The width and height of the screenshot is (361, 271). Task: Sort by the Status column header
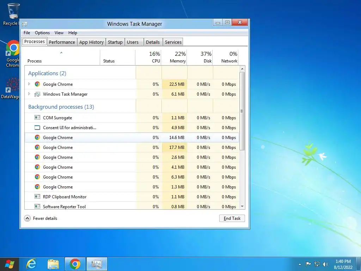(117, 58)
